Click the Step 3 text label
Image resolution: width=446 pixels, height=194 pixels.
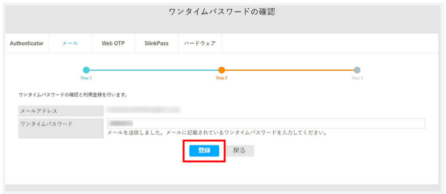click(357, 78)
